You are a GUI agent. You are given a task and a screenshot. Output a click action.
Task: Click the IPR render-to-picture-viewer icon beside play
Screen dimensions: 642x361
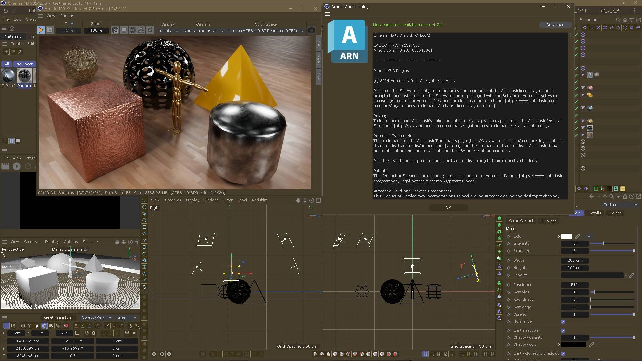pos(50,30)
